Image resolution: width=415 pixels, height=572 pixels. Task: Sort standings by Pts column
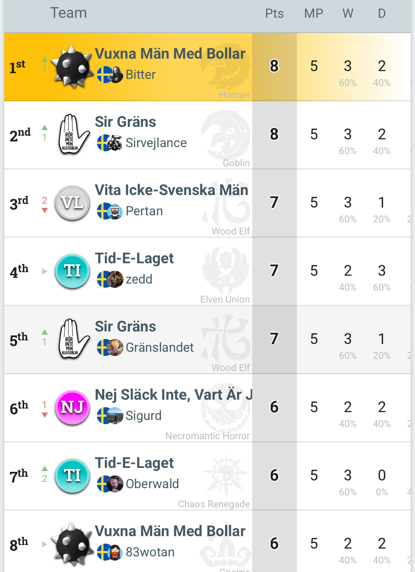(x=274, y=14)
